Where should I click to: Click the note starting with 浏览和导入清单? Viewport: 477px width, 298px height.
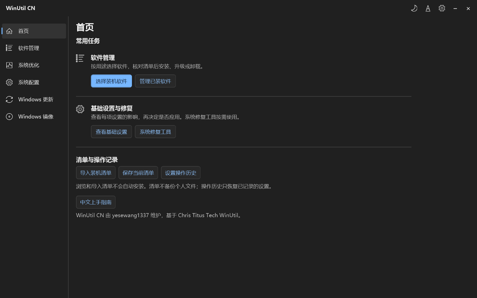pyautogui.click(x=175, y=186)
